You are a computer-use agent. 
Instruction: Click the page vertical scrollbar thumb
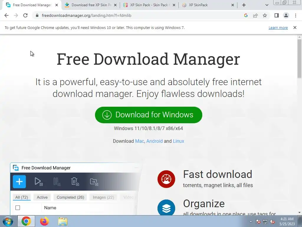coord(299,59)
